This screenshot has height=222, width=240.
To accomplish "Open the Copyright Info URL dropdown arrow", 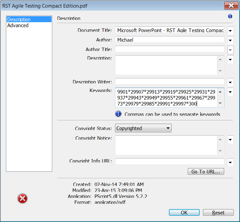I will tap(230, 162).
